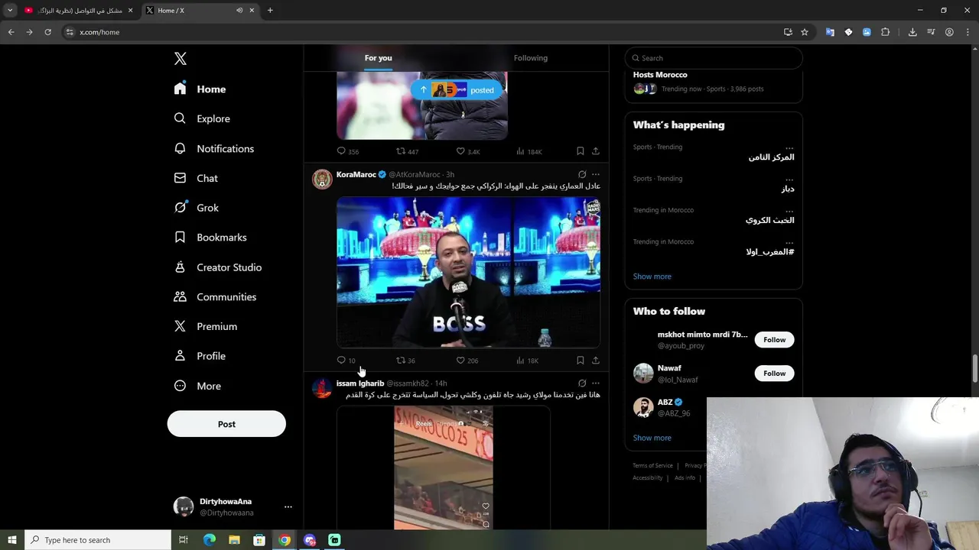979x550 pixels.
Task: Open ABZ profile suggestion
Action: pyautogui.click(x=665, y=407)
